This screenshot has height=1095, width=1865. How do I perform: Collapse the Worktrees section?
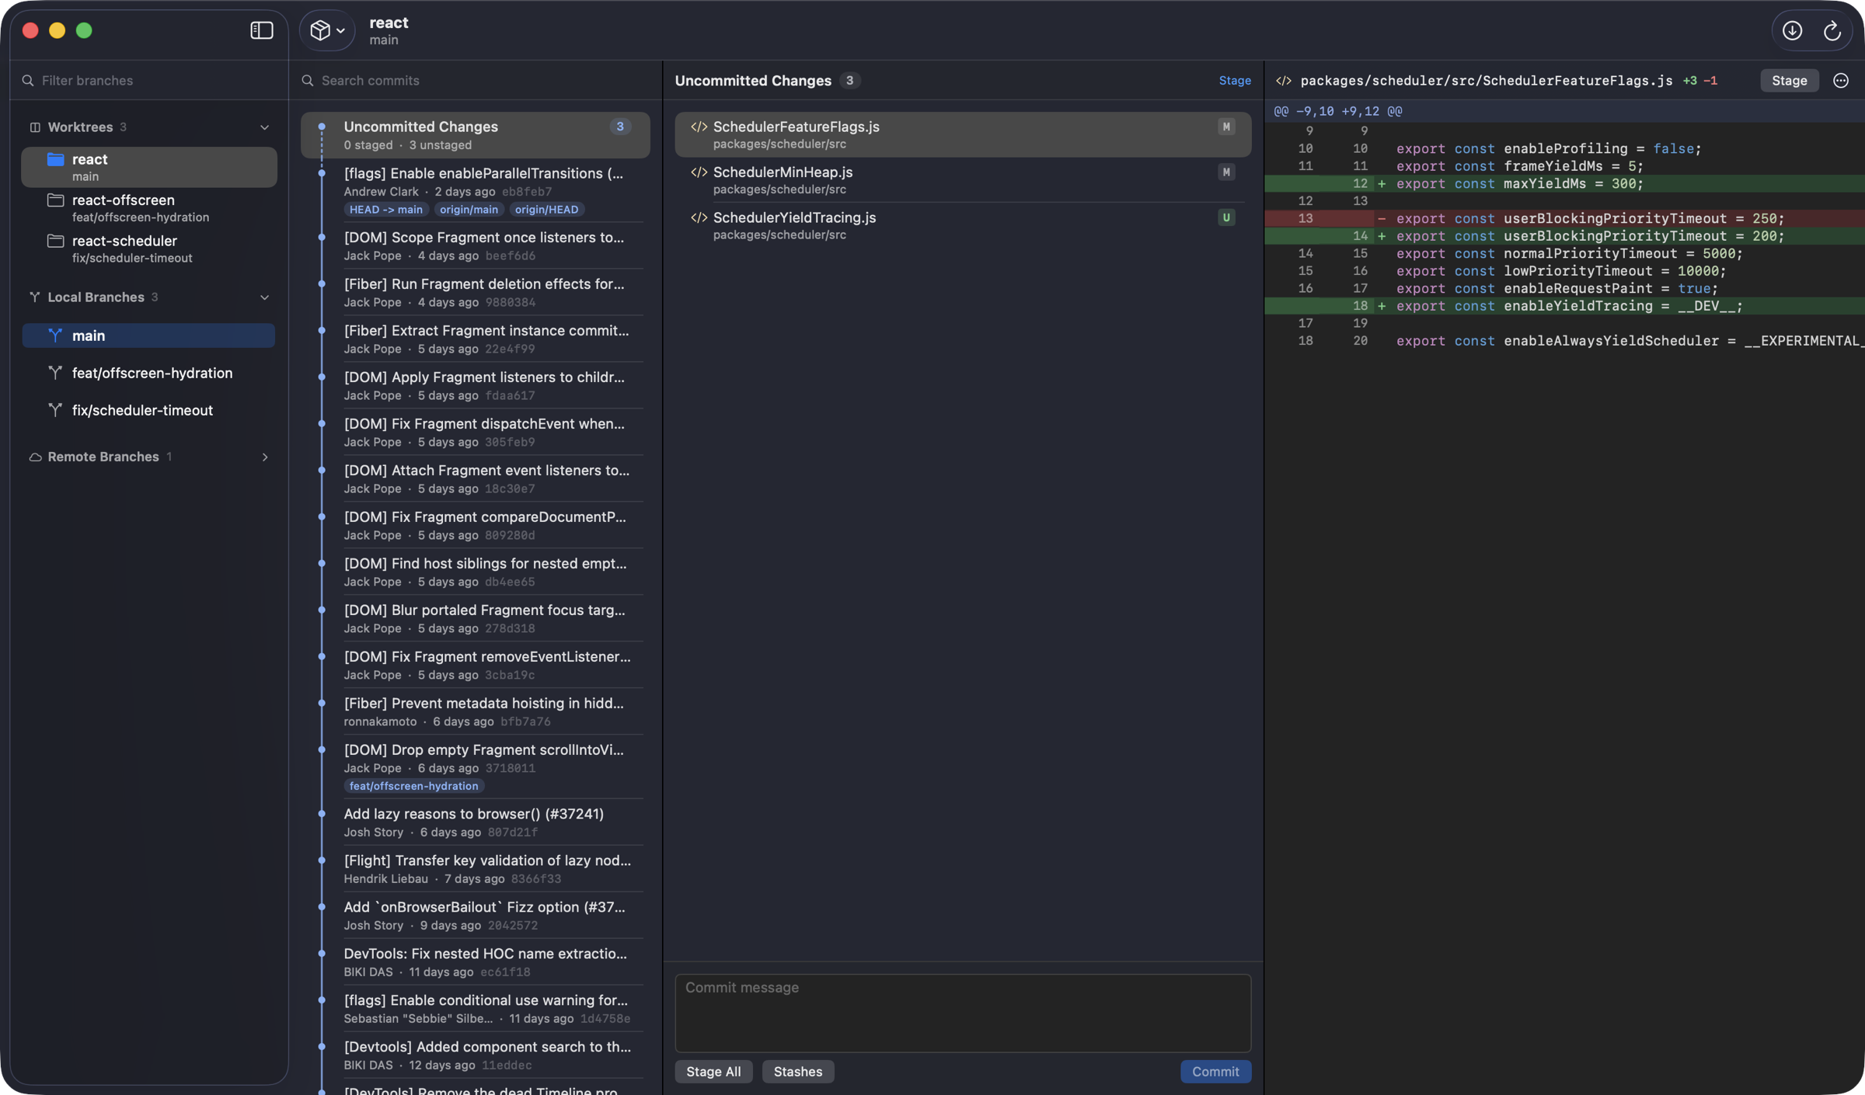click(x=264, y=127)
